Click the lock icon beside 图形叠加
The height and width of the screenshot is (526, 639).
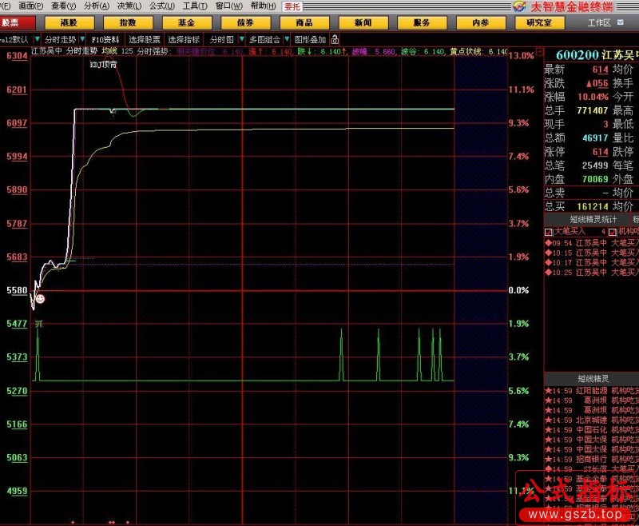coord(334,38)
